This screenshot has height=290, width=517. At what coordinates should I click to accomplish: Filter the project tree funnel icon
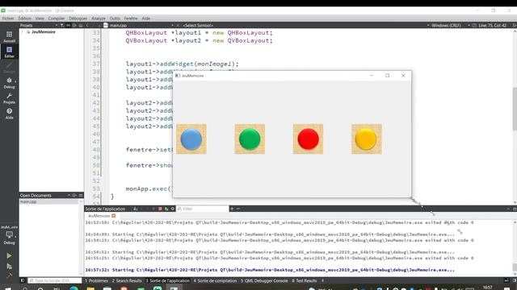pyautogui.click(x=61, y=25)
